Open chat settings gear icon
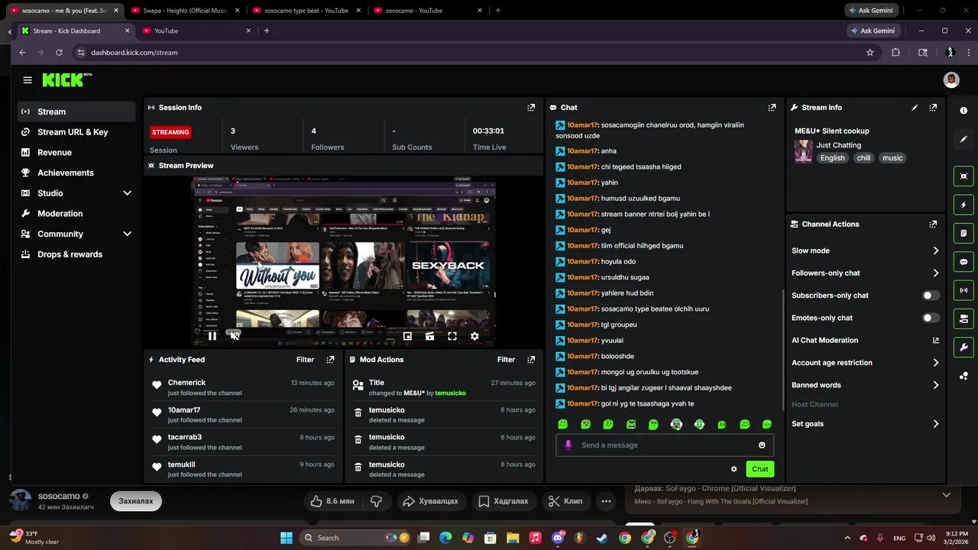Screen dimensions: 978x550 click(734, 469)
